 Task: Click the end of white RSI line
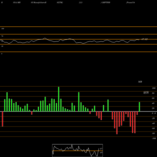139,40
